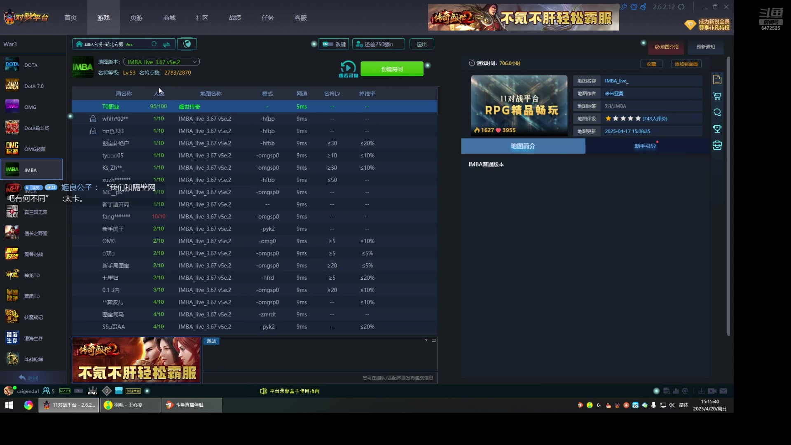Open the treasure chest icon in side strip
Screen dimensions: 791x445
point(717,145)
